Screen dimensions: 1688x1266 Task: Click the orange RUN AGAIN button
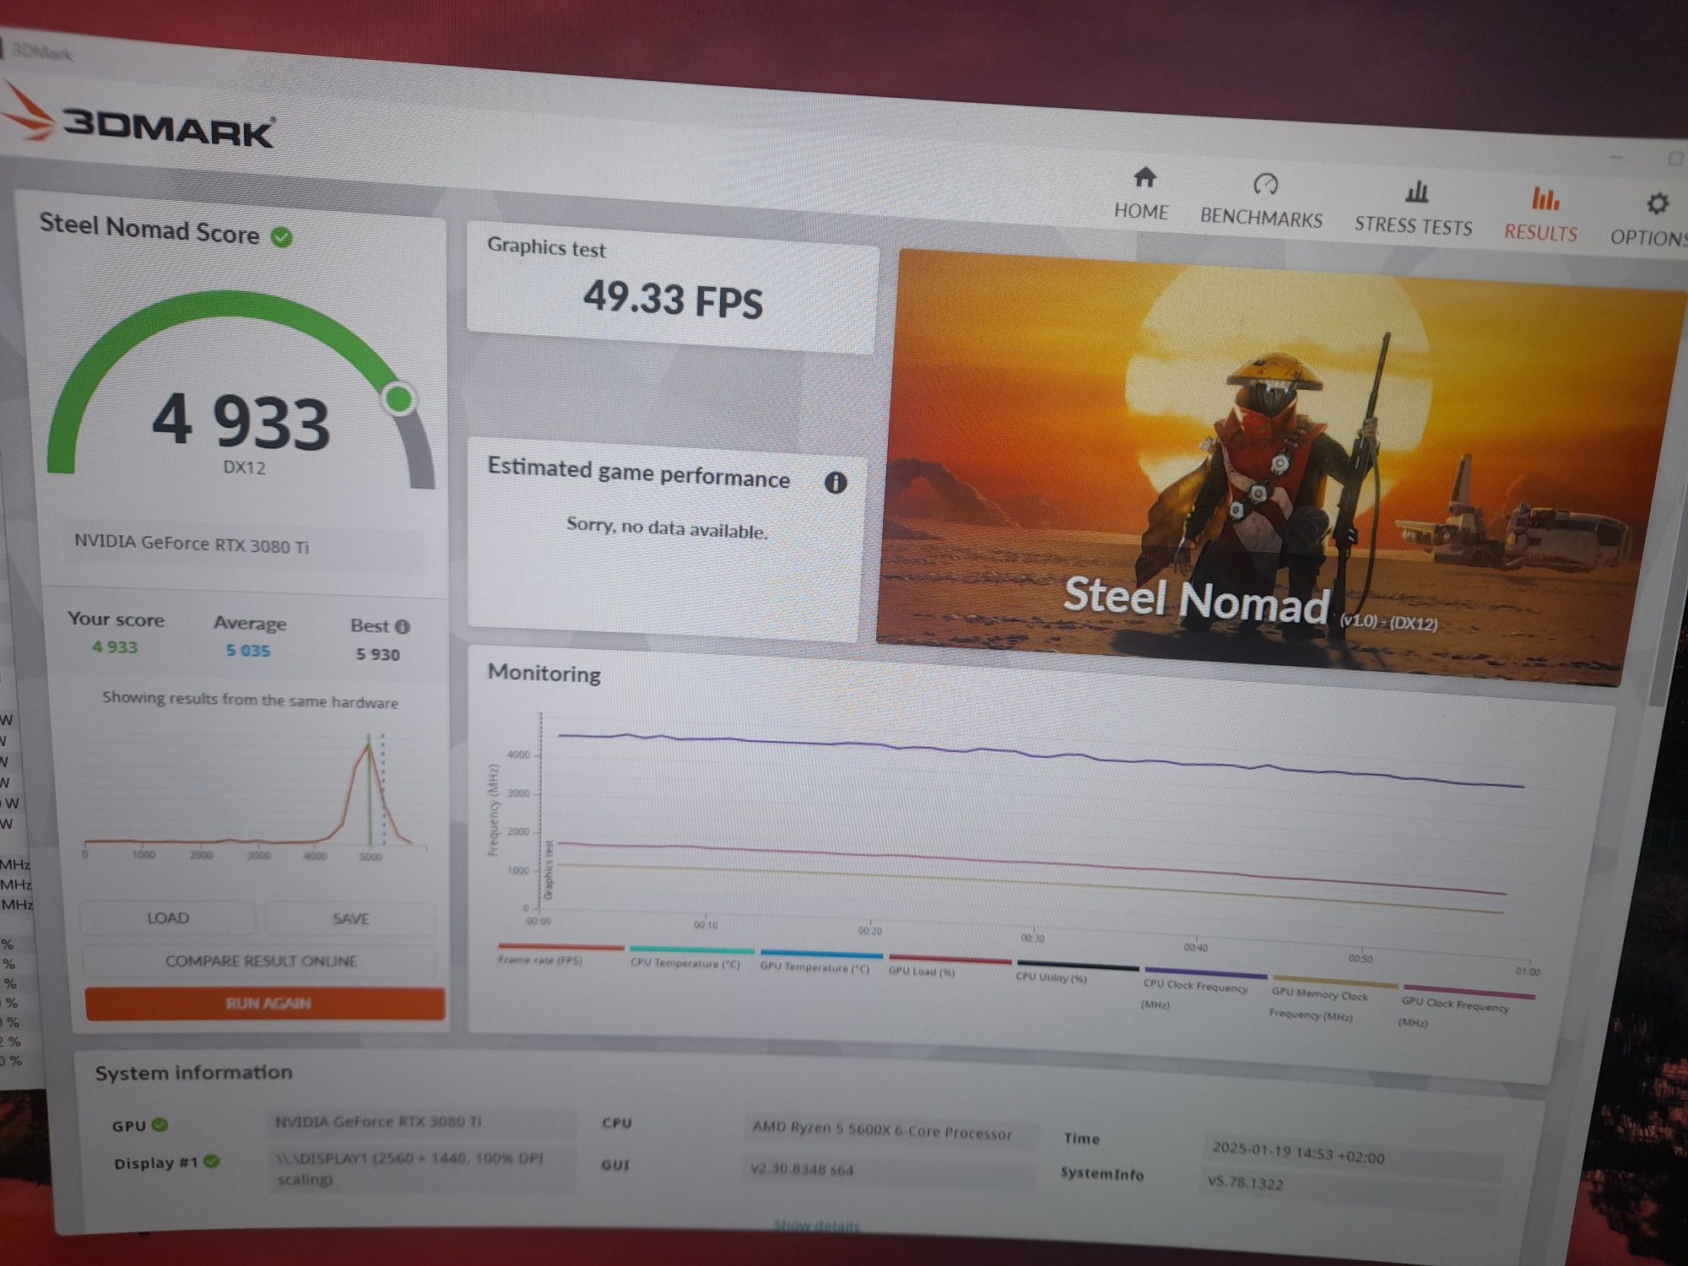tap(266, 1004)
